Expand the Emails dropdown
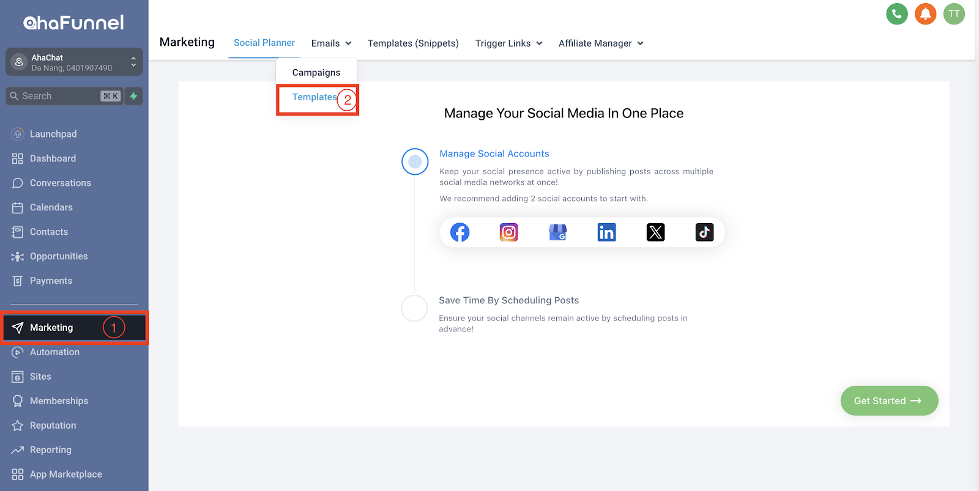 pyautogui.click(x=331, y=43)
